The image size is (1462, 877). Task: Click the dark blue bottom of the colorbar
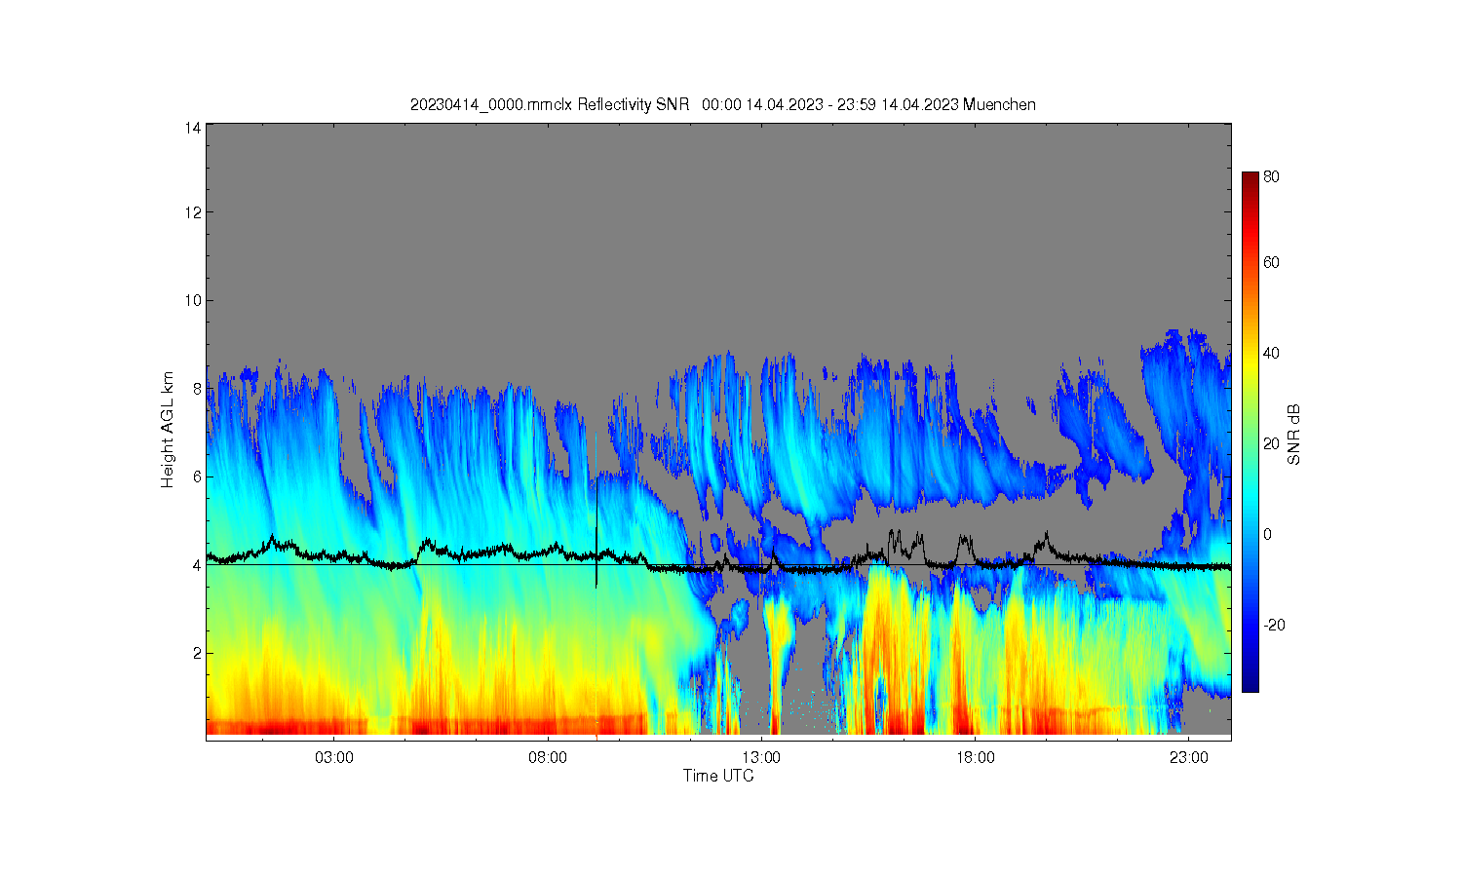(1250, 684)
